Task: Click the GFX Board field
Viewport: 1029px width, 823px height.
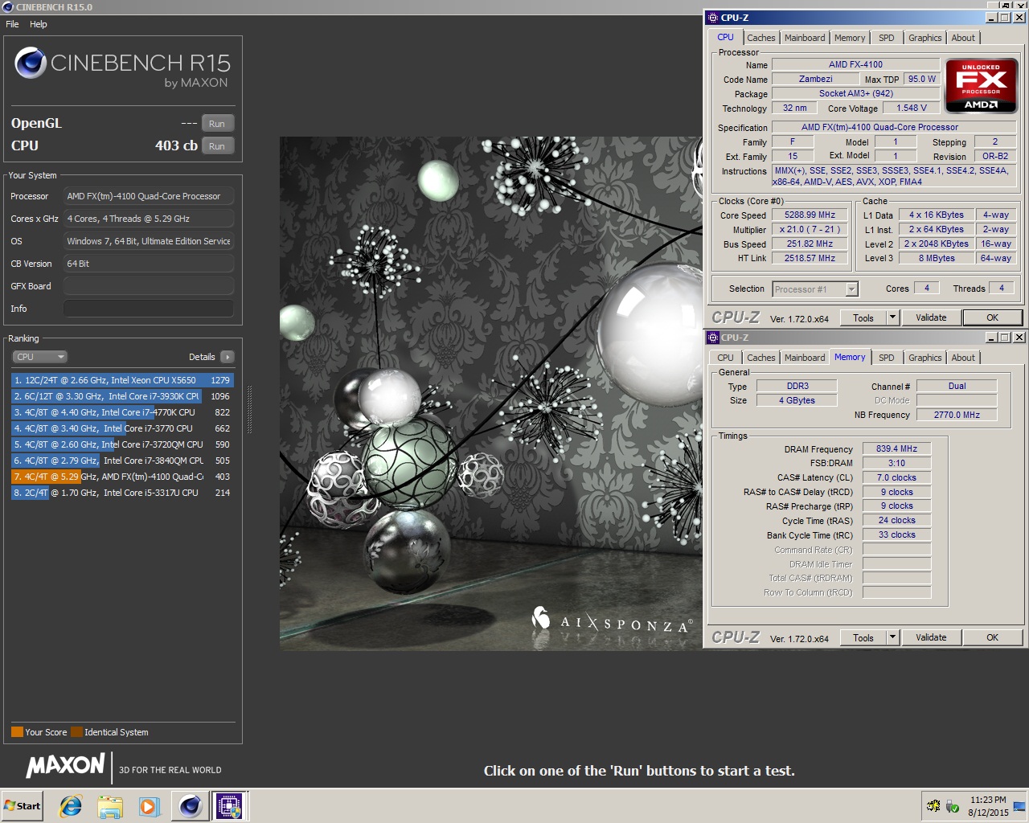Action: (149, 286)
